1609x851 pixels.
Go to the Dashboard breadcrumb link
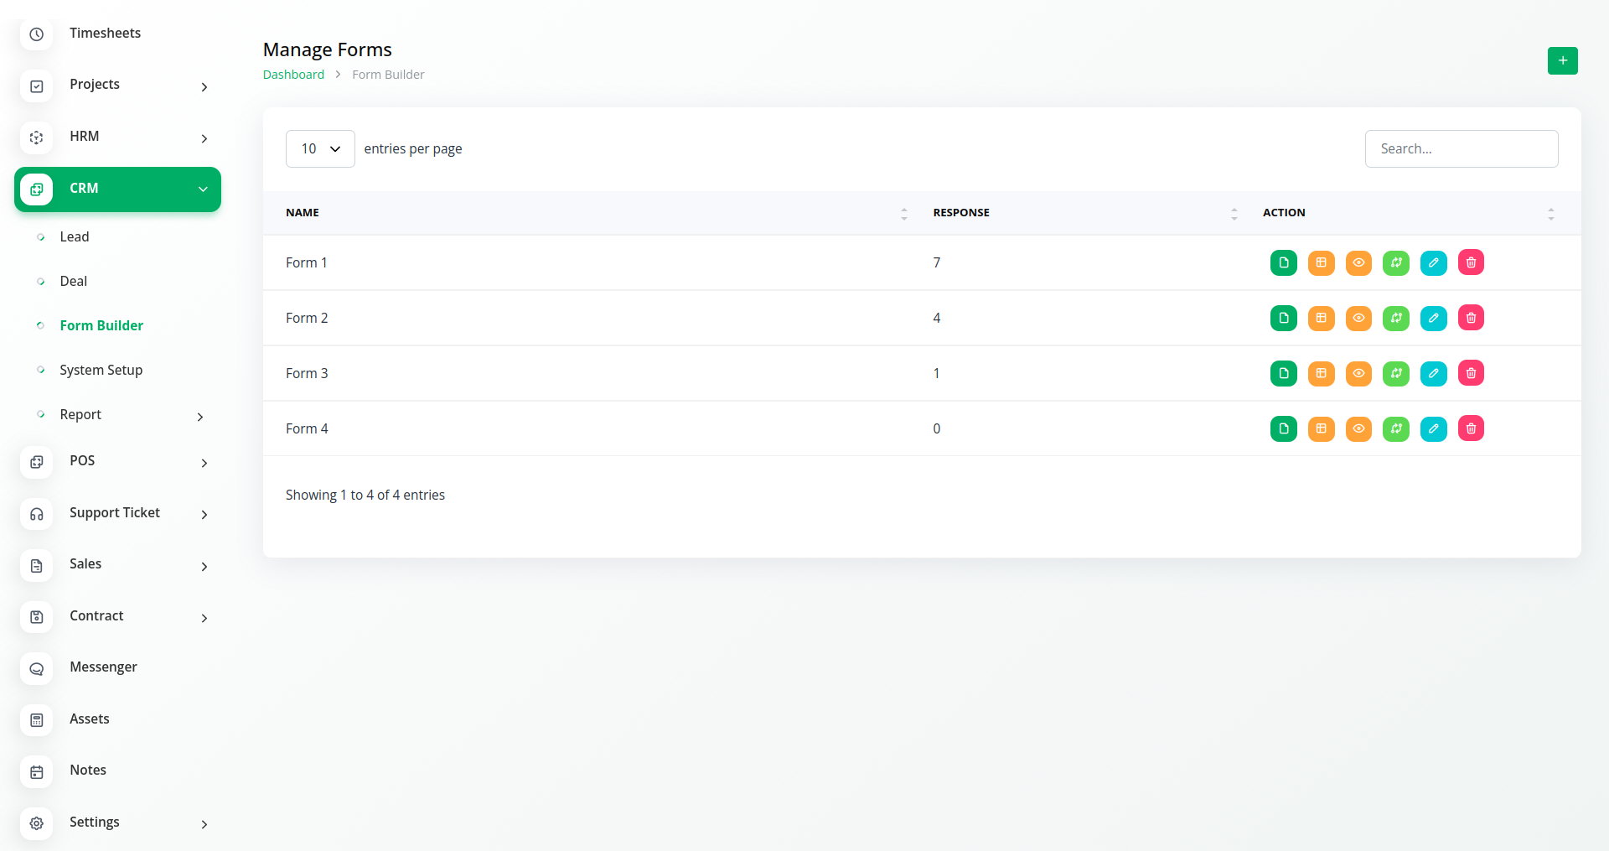point(293,75)
